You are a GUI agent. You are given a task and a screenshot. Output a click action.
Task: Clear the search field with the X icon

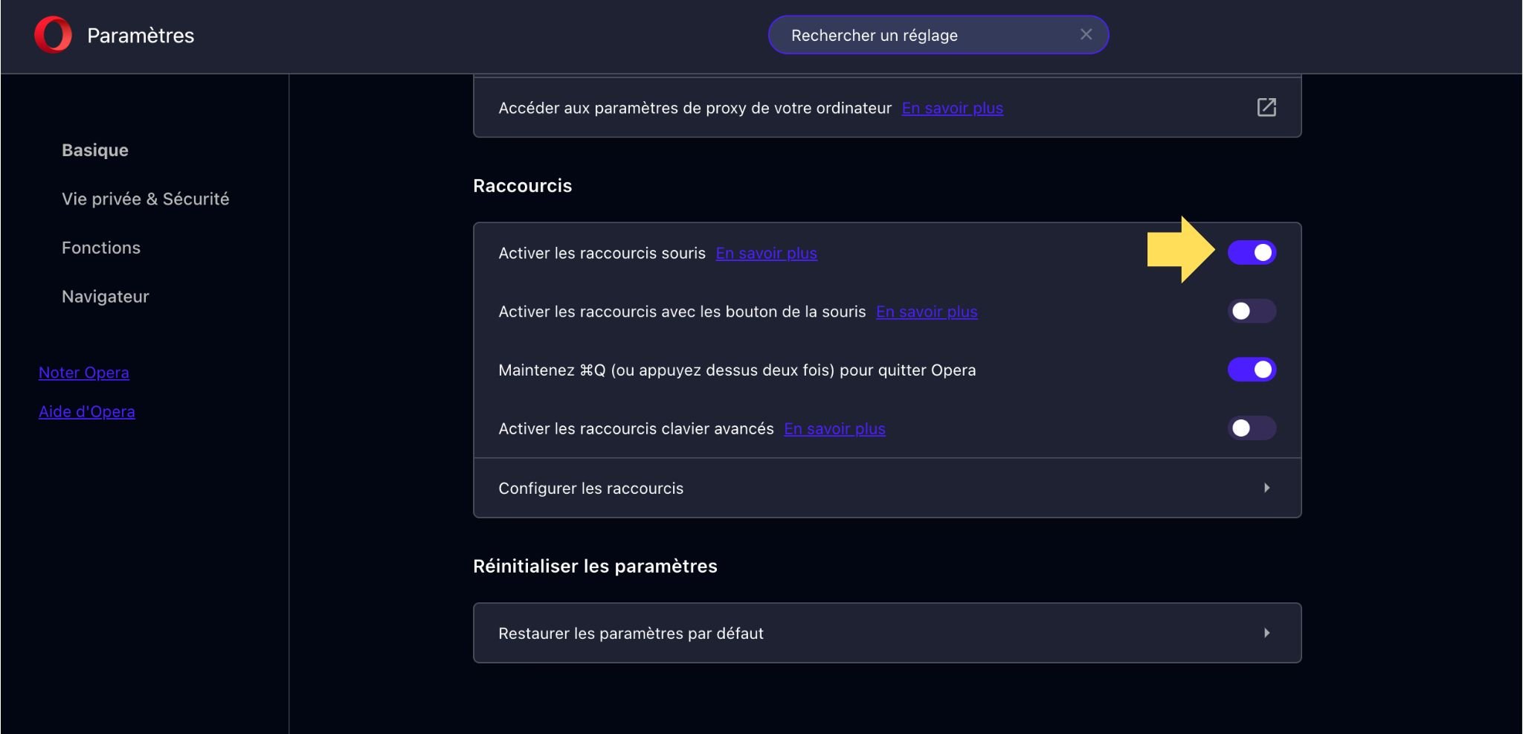[1086, 34]
